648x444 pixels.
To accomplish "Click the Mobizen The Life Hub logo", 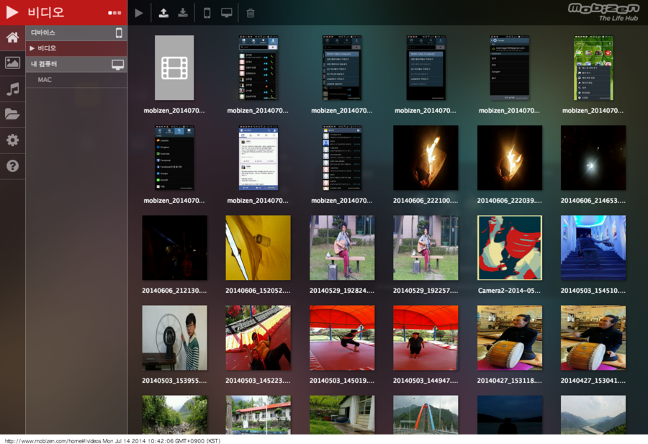I will point(603,12).
